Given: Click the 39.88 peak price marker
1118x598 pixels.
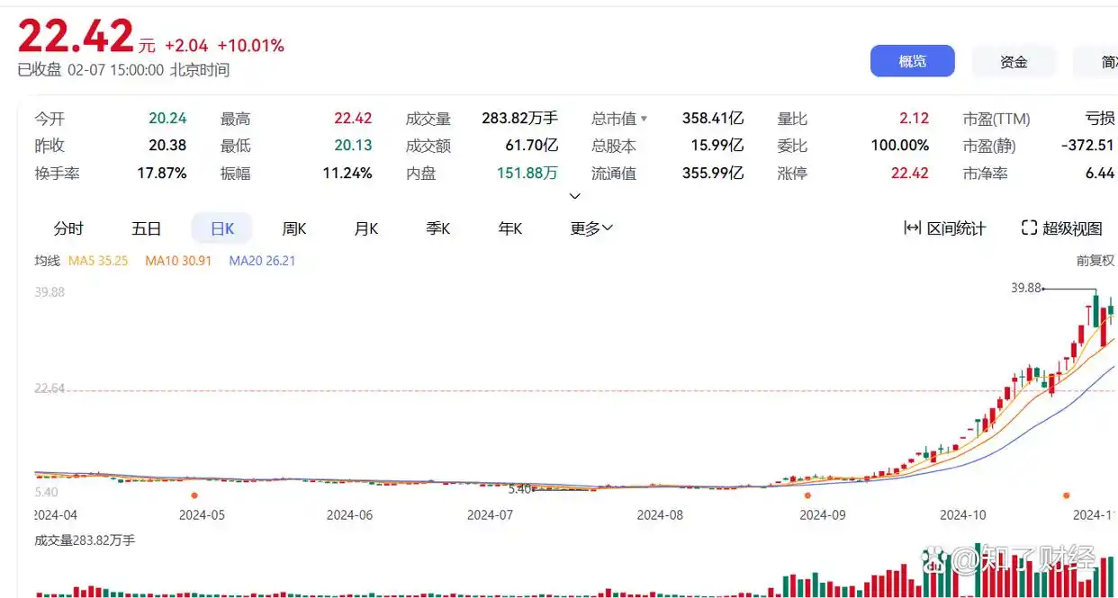Looking at the screenshot, I should coord(1026,289).
